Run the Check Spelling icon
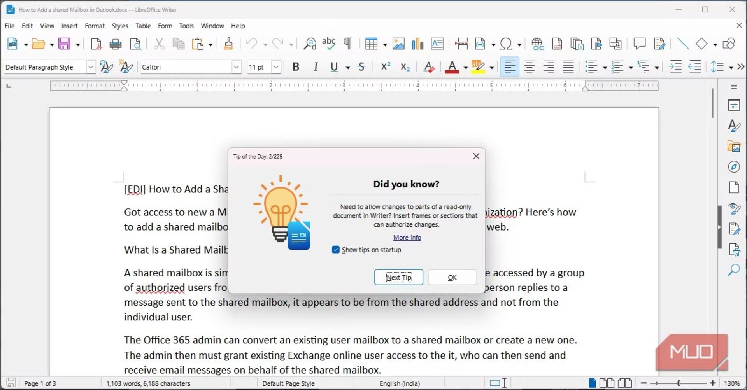The height and width of the screenshot is (390, 747). point(329,44)
